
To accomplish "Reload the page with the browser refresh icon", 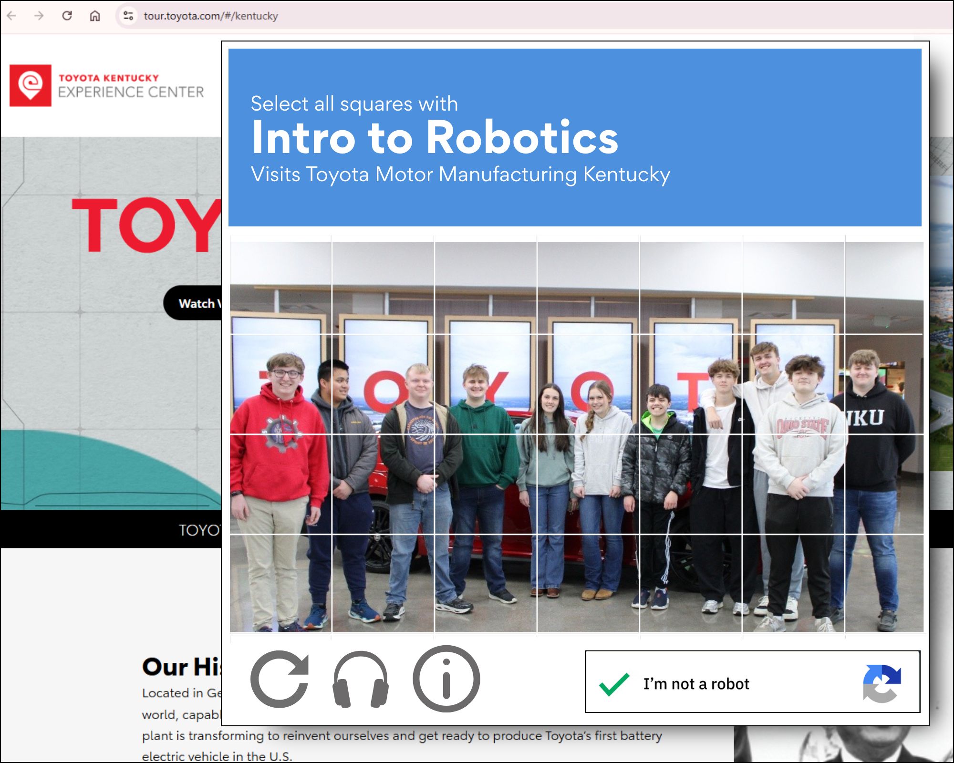I will 67,16.
